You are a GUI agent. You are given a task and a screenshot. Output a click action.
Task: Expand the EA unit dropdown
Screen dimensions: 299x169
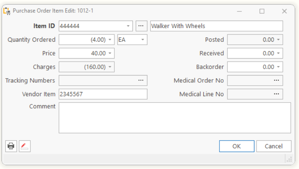[x=143, y=39]
